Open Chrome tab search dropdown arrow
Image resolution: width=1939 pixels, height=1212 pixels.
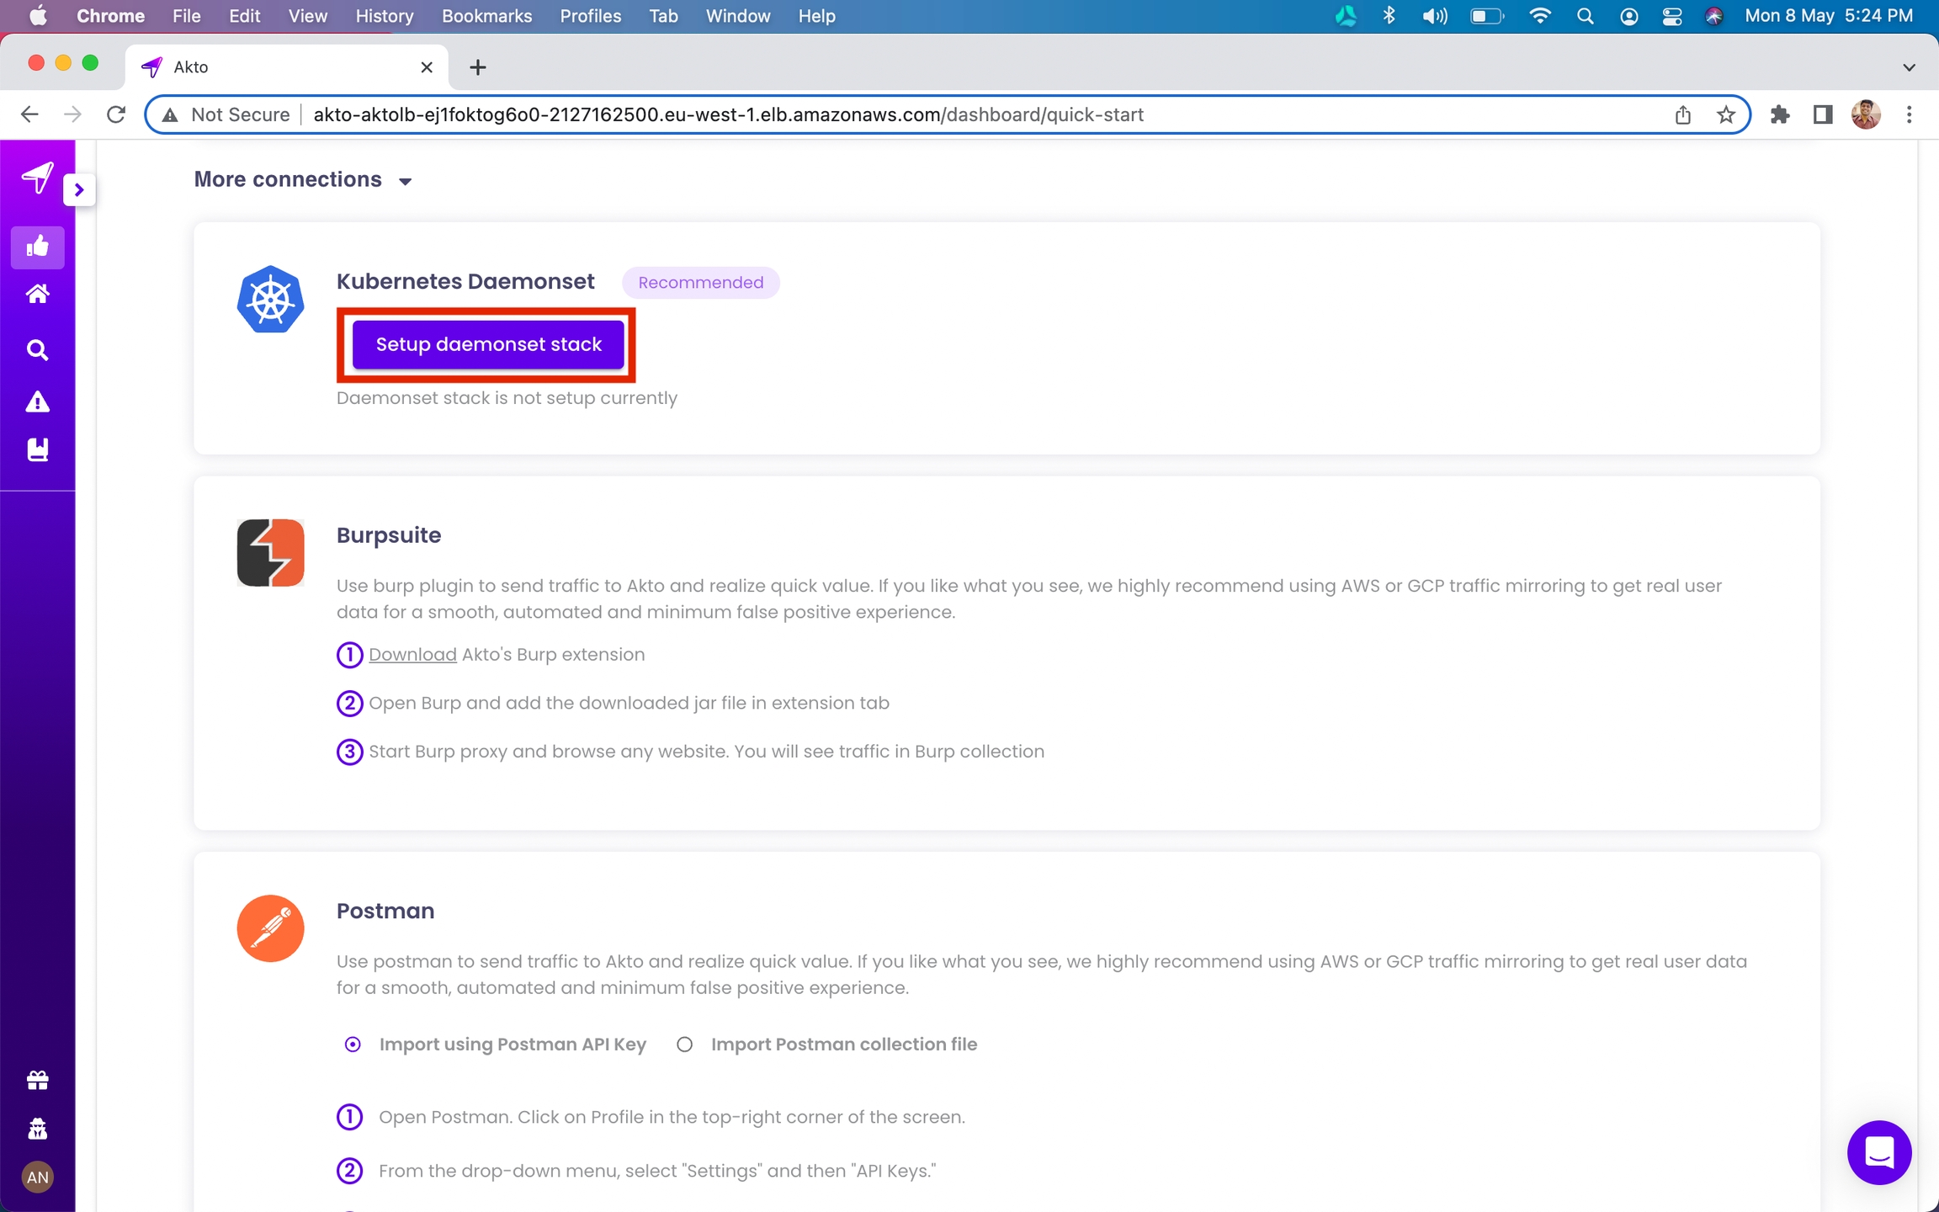(x=1908, y=67)
